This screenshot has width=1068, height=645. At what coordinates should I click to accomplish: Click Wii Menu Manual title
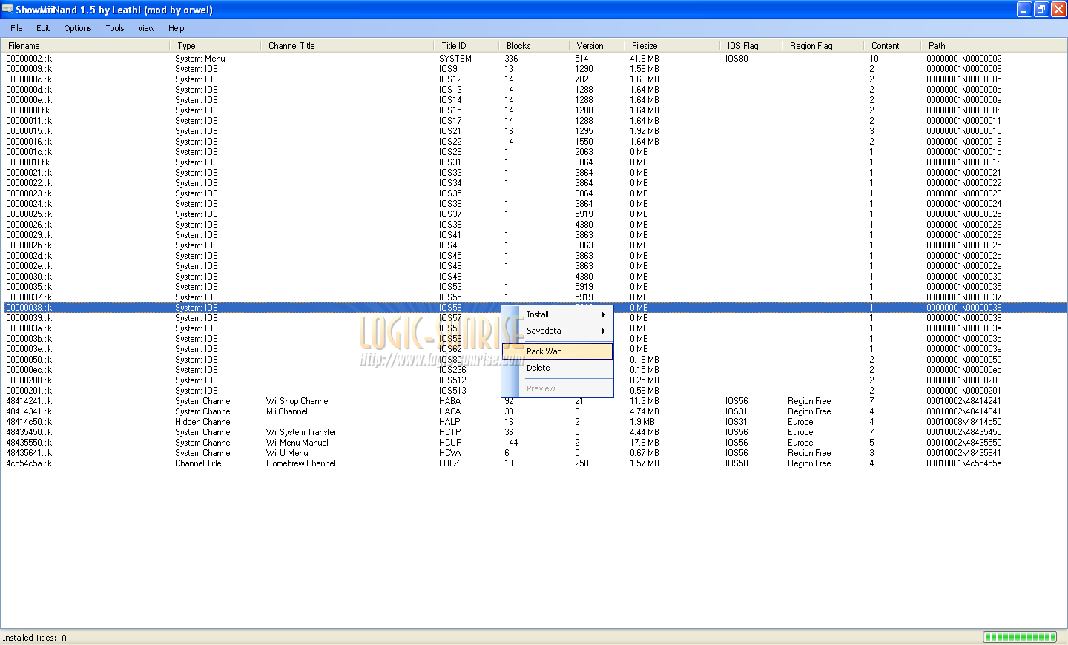[x=297, y=443]
